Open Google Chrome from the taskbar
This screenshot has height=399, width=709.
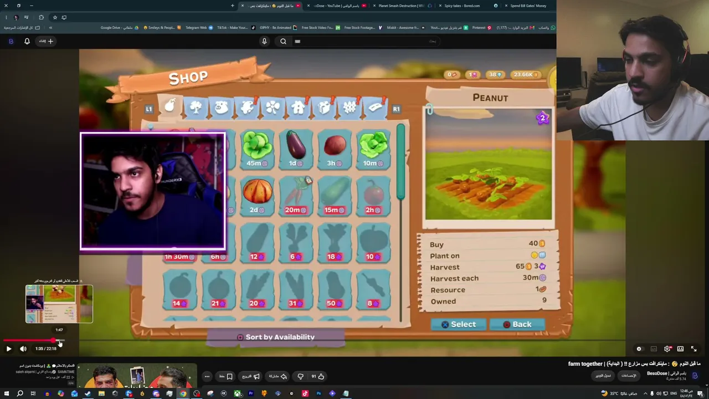coord(183,393)
